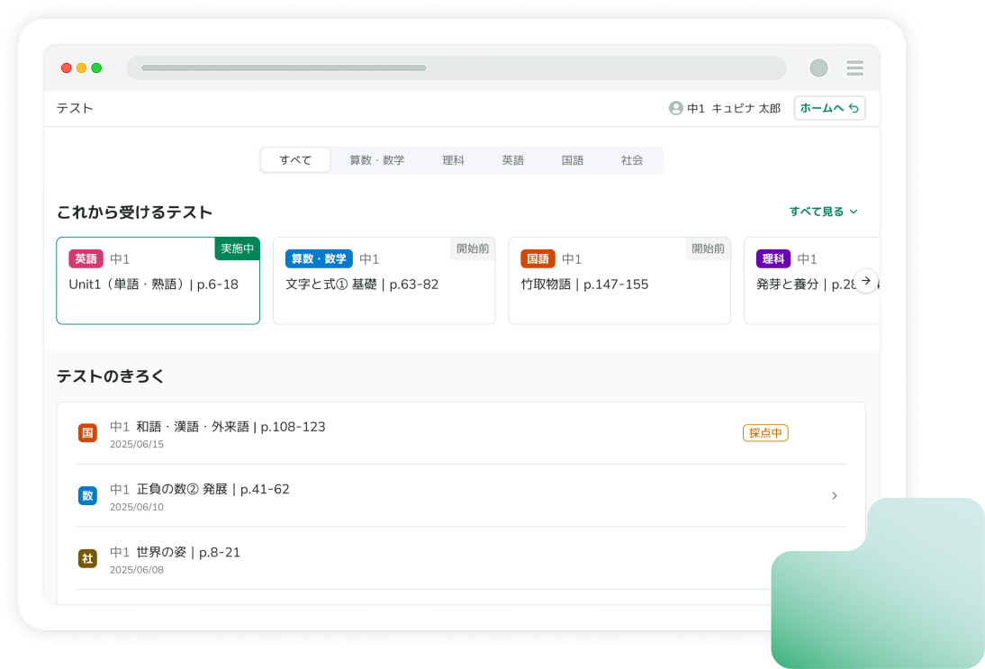Viewport: 985px width, 669px height.
Task: Click the テスト page title
Action: point(75,108)
